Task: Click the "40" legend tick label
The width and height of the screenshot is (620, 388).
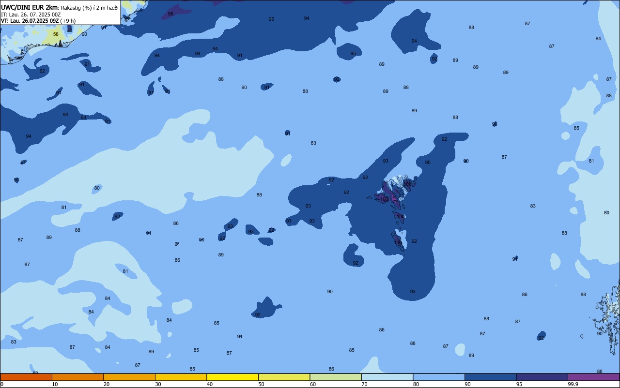Action: click(x=210, y=384)
